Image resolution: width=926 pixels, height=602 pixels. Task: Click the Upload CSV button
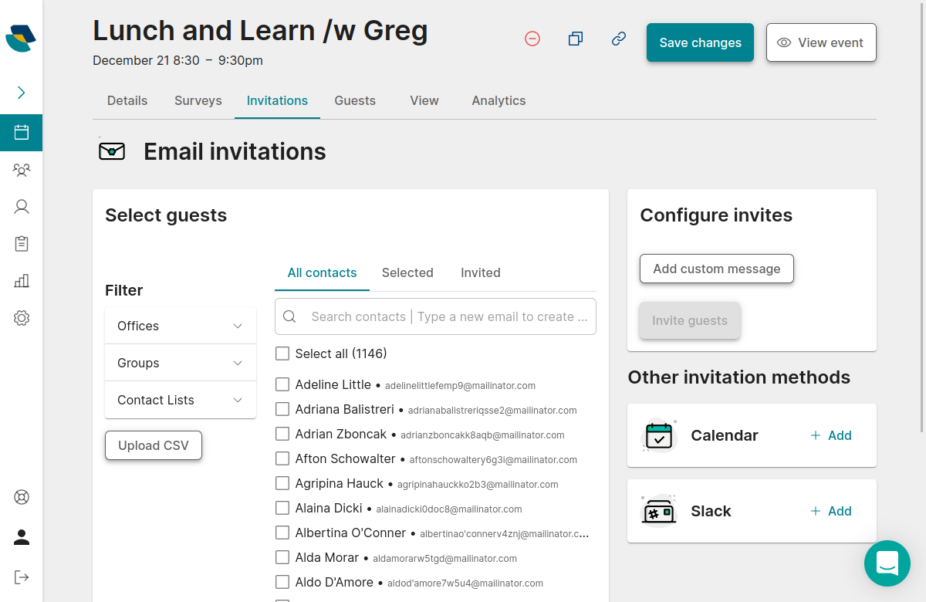(x=154, y=445)
